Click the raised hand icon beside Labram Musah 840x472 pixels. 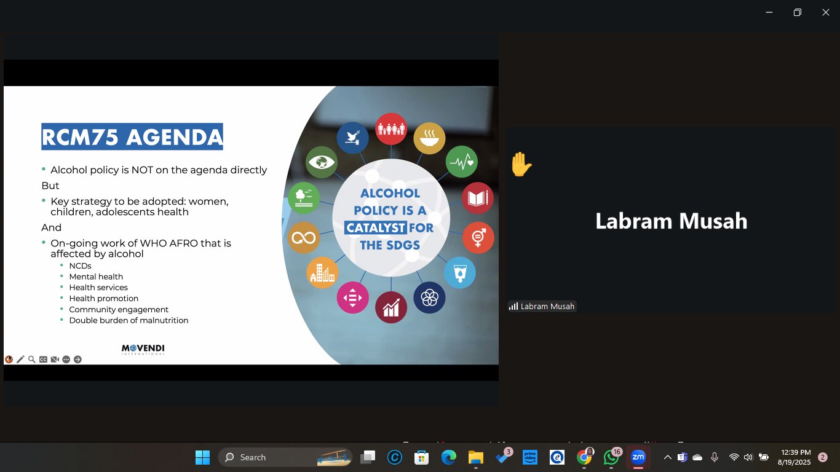(x=521, y=165)
